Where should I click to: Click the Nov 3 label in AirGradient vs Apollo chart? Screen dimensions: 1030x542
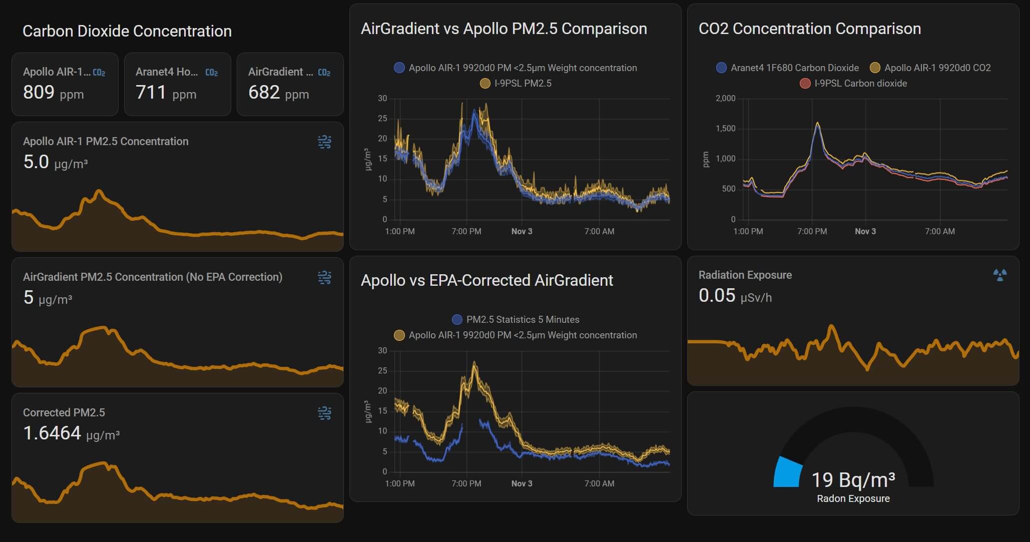522,231
